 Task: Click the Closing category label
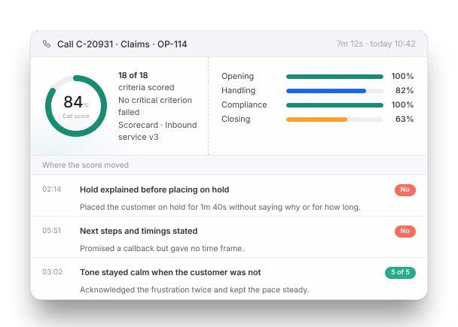tap(236, 119)
